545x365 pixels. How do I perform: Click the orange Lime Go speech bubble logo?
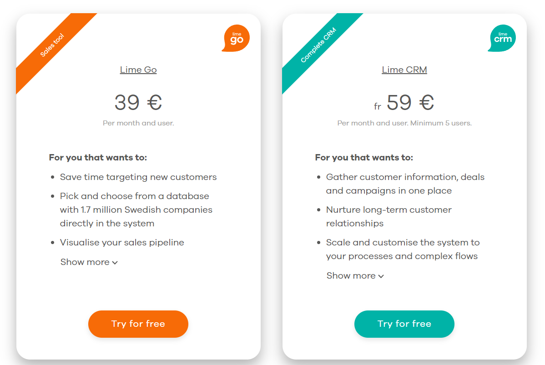(x=235, y=38)
